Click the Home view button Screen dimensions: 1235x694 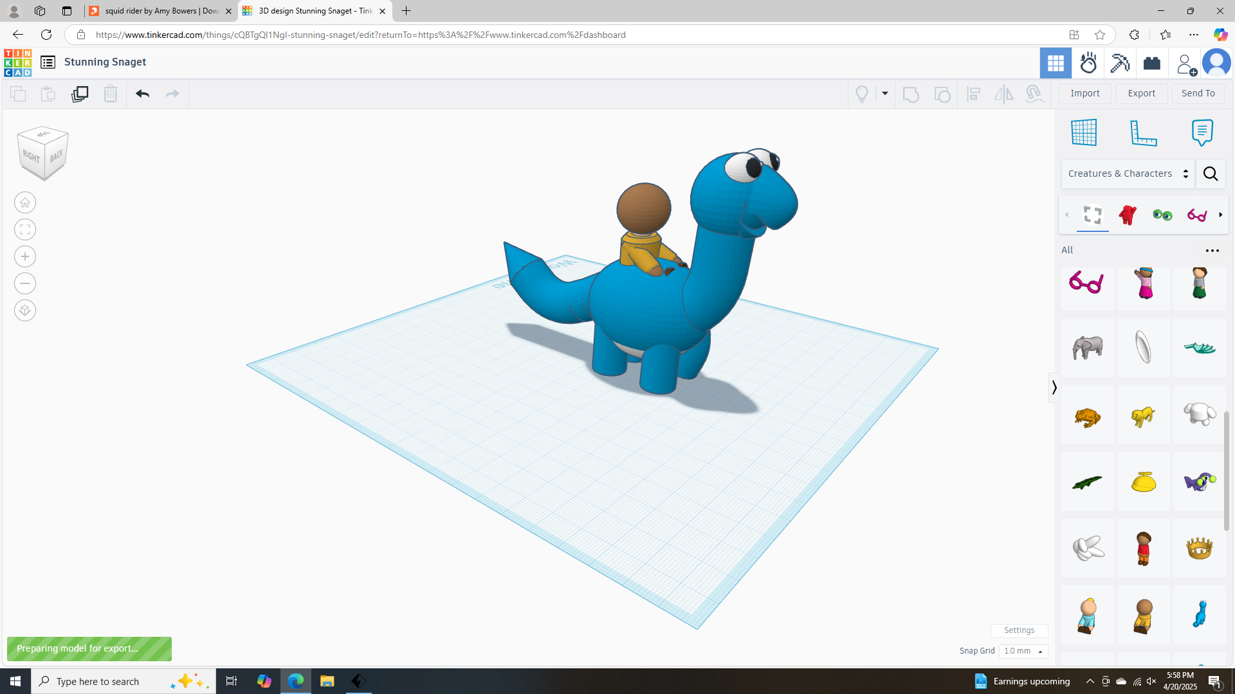point(25,202)
